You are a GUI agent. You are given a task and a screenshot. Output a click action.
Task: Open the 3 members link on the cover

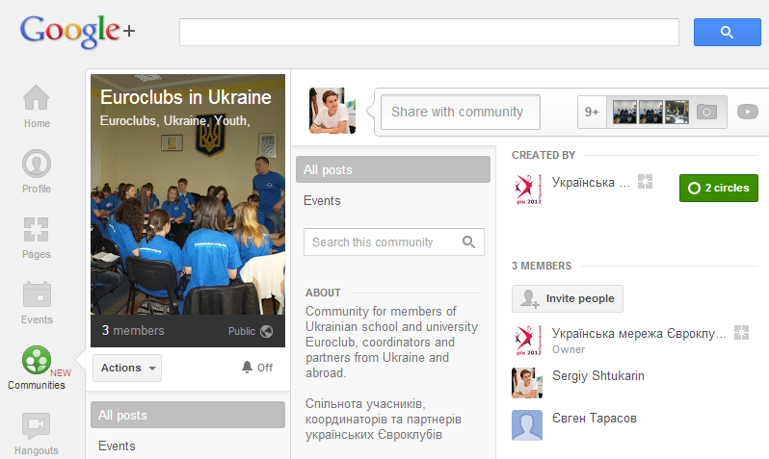coord(133,331)
